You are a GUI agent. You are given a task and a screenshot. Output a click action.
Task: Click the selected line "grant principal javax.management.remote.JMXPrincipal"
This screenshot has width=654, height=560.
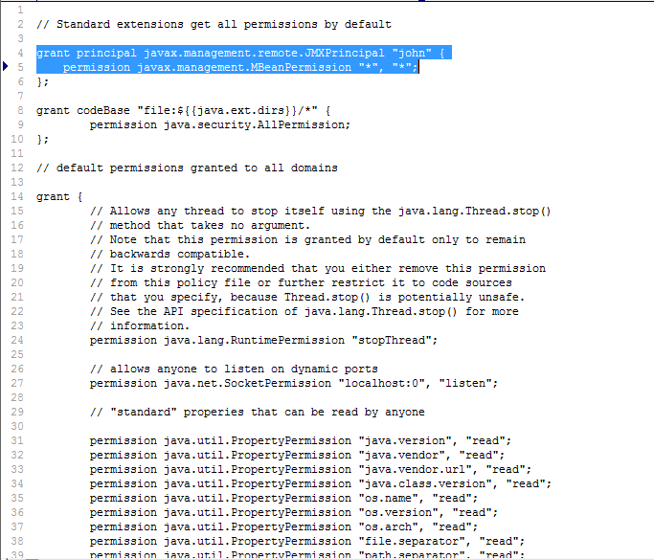pos(240,53)
